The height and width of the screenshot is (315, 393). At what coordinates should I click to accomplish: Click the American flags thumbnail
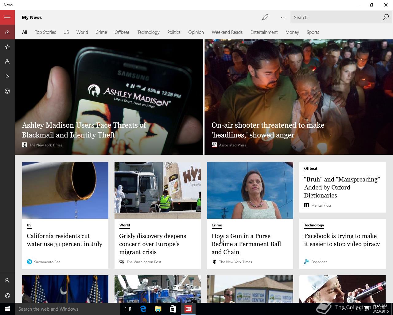[x=65, y=289]
